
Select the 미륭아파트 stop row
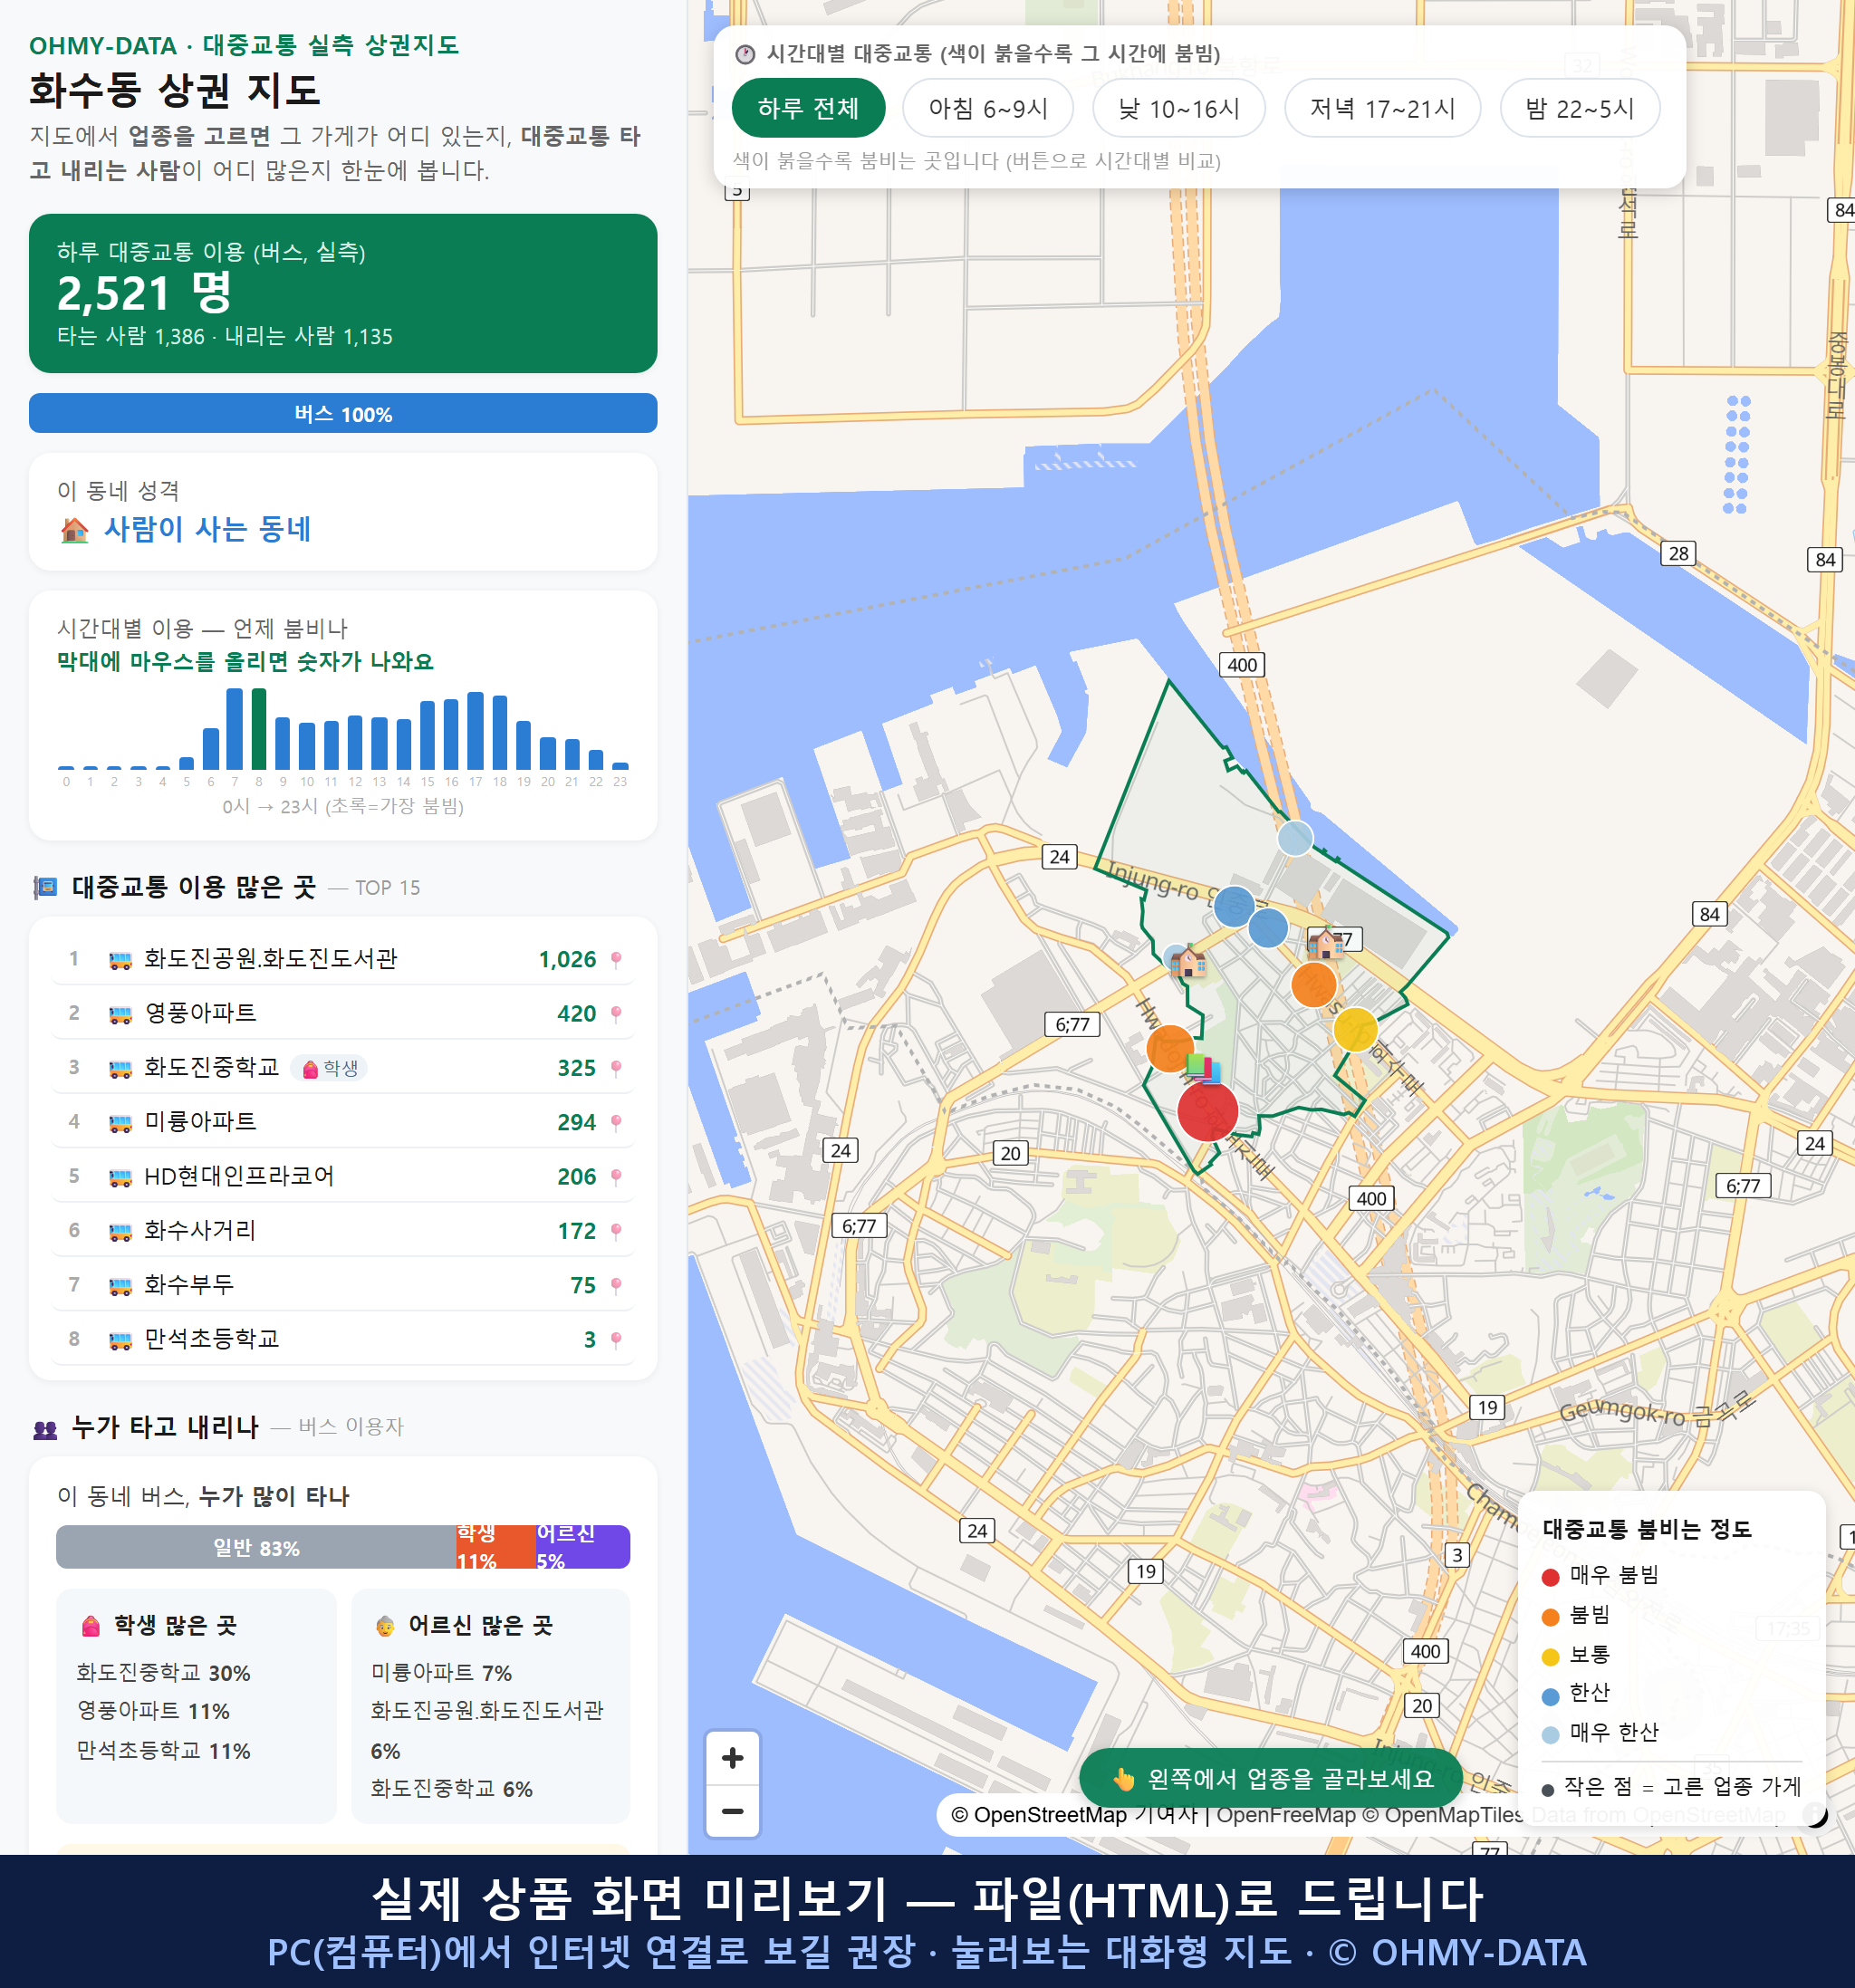tap(343, 1122)
